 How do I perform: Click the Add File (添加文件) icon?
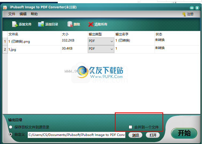[x=15, y=24]
